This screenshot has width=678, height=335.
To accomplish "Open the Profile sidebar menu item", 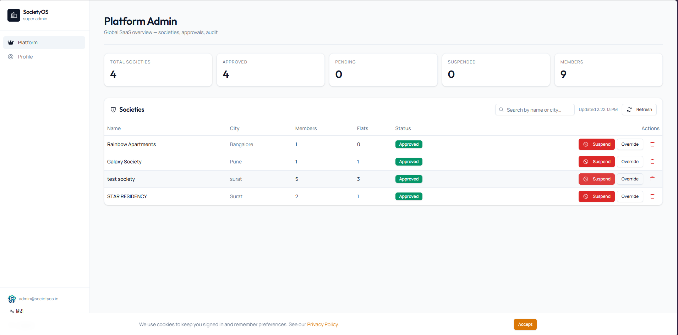I will [44, 57].
